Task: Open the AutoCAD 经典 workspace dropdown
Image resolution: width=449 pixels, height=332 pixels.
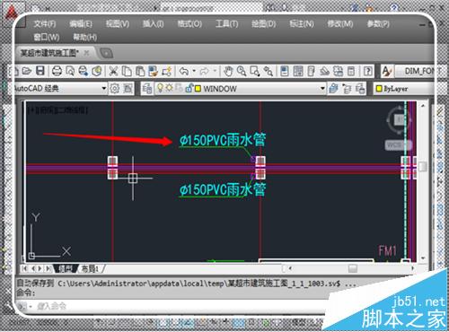Action: (103, 89)
